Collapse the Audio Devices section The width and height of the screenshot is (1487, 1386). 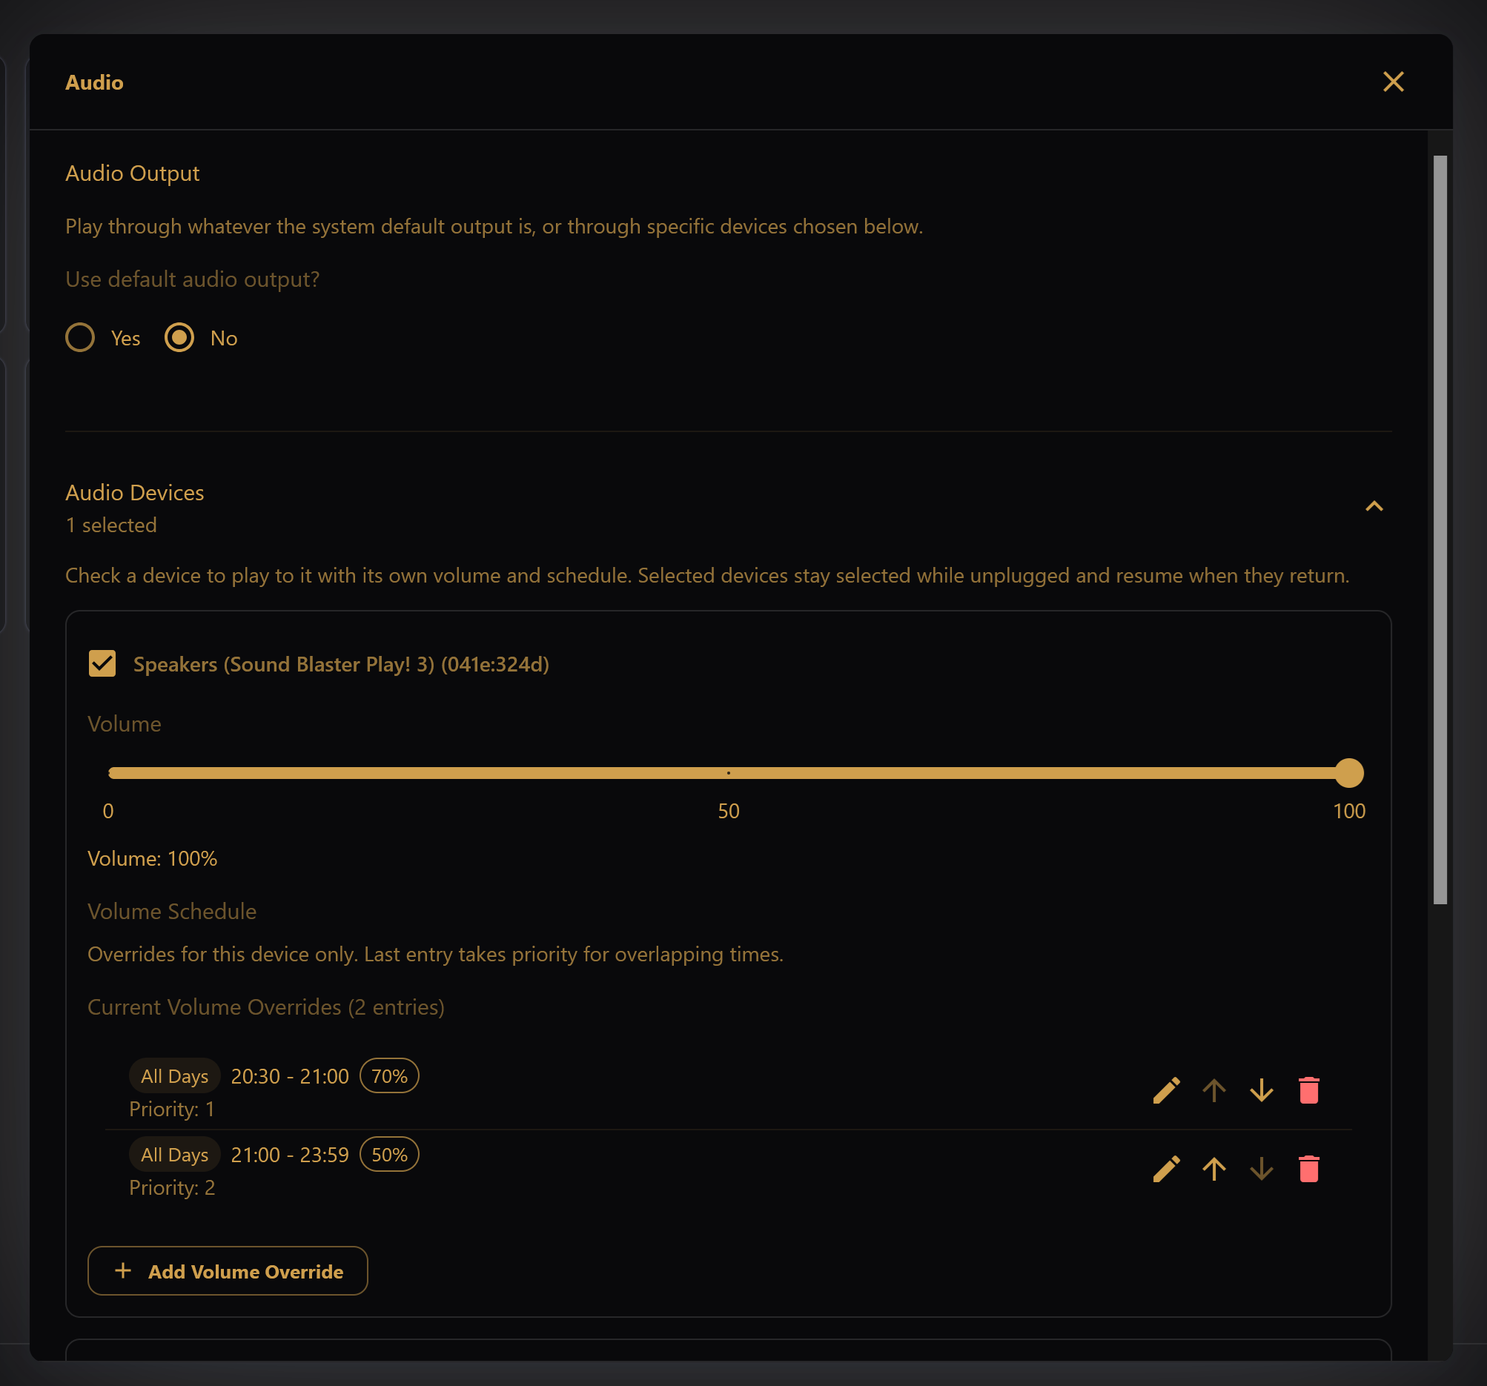(x=1374, y=507)
